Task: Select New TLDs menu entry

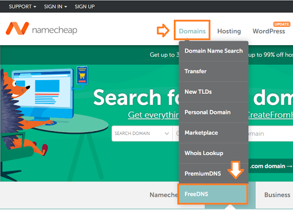Action: pos(213,92)
